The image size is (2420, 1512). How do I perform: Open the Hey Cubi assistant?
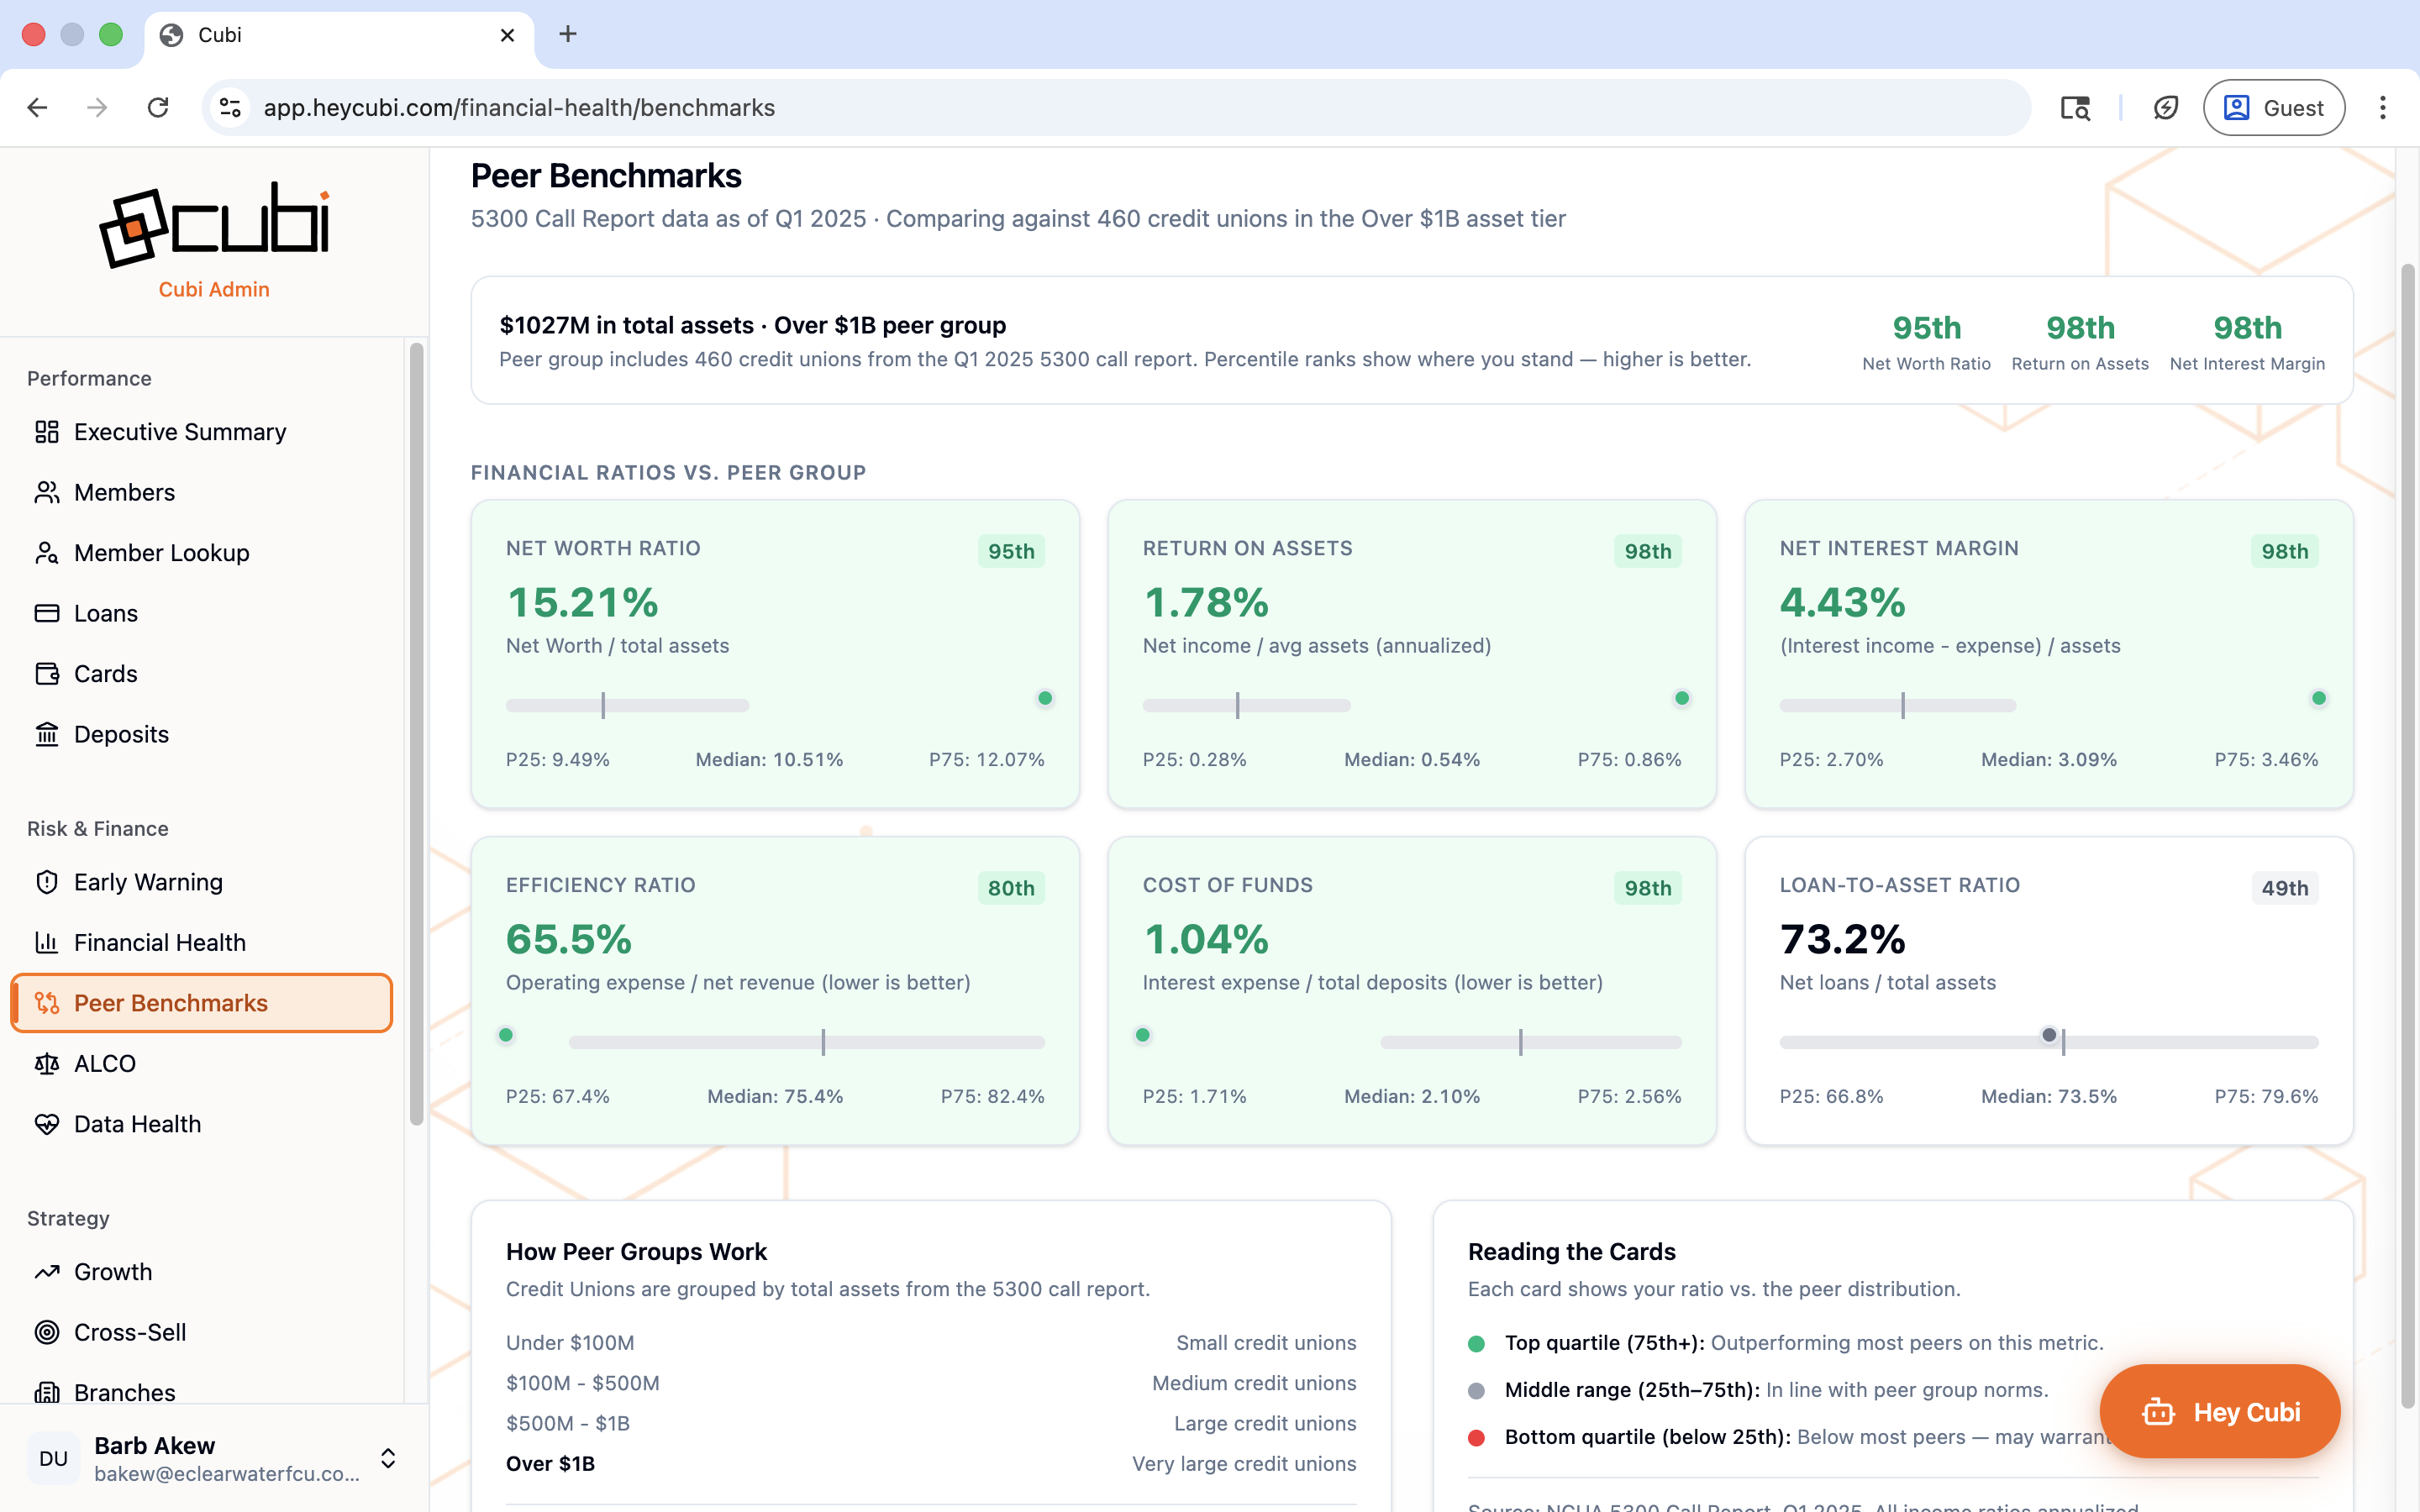pyautogui.click(x=2219, y=1411)
